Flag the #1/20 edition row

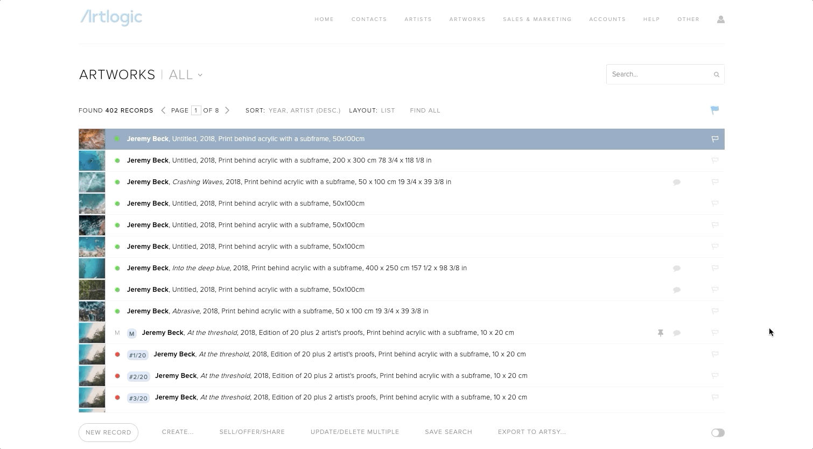point(715,354)
